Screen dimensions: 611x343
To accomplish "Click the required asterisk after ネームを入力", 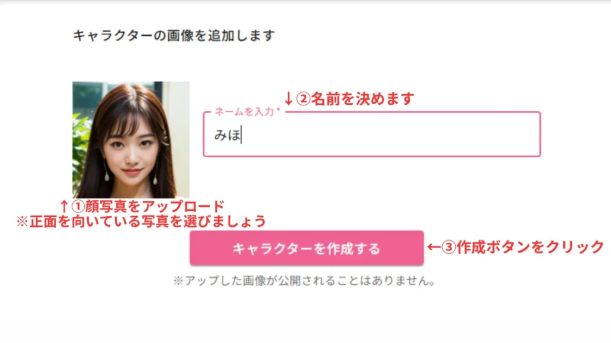I will point(278,110).
